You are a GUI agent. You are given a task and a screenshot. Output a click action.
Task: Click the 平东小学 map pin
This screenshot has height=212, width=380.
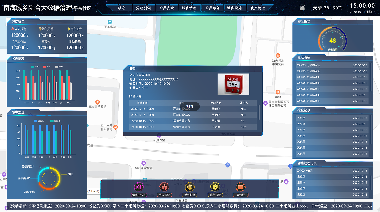(x=110, y=22)
